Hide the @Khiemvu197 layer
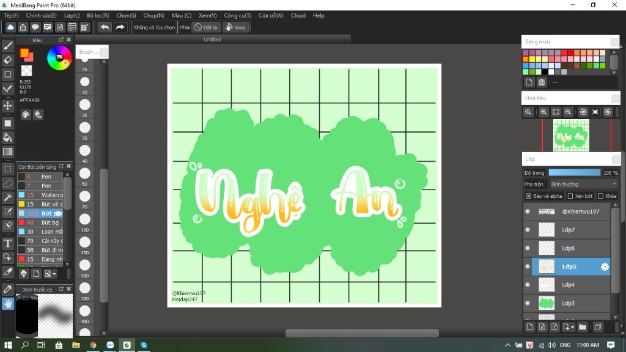 (528, 211)
